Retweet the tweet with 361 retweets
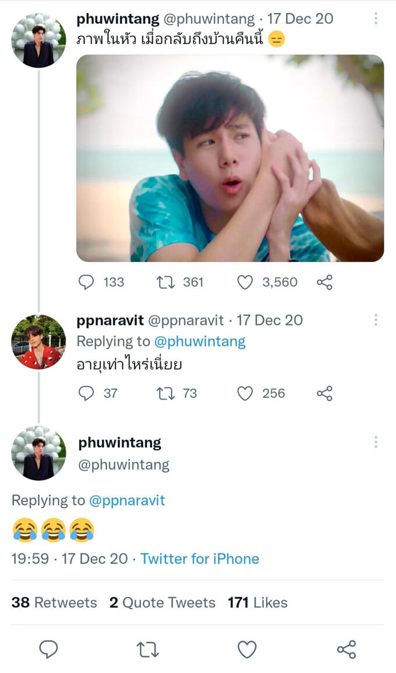The height and width of the screenshot is (673, 396). tap(167, 283)
